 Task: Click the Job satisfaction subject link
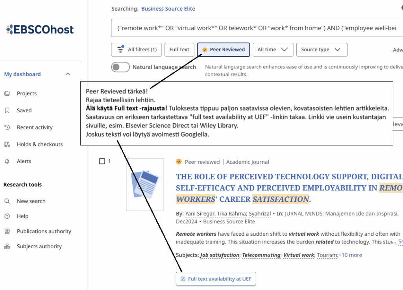pyautogui.click(x=220, y=255)
